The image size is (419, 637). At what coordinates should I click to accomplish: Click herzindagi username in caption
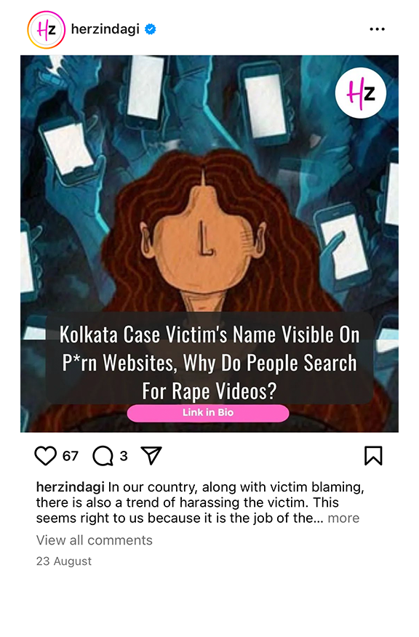tap(71, 486)
